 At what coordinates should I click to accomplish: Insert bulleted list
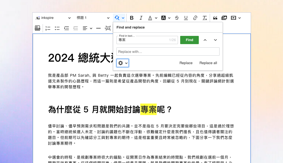[x=57, y=28]
